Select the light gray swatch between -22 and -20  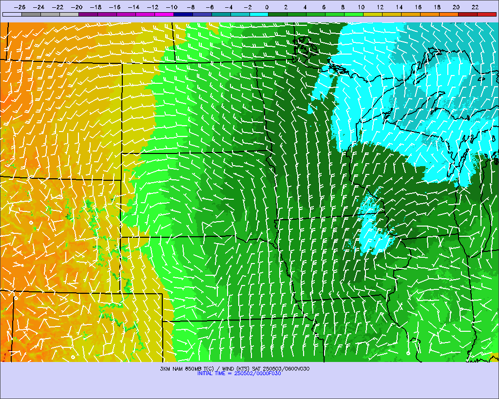click(x=69, y=14)
